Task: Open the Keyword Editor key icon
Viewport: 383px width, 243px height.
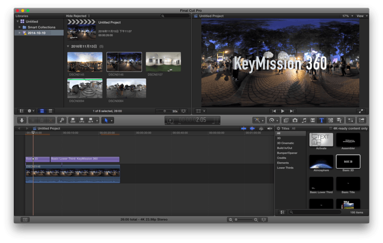Action: (62, 120)
